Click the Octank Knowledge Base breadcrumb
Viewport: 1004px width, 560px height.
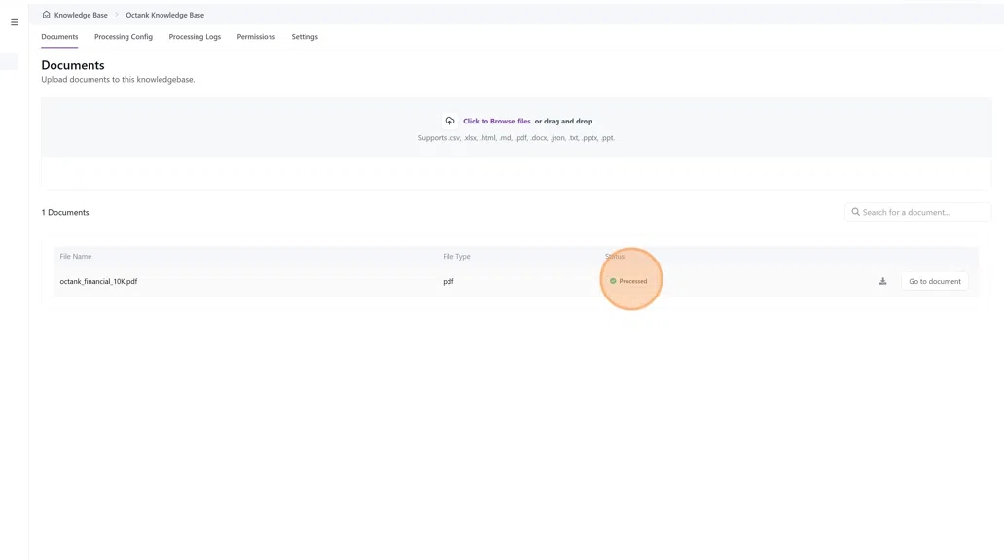[x=164, y=15]
